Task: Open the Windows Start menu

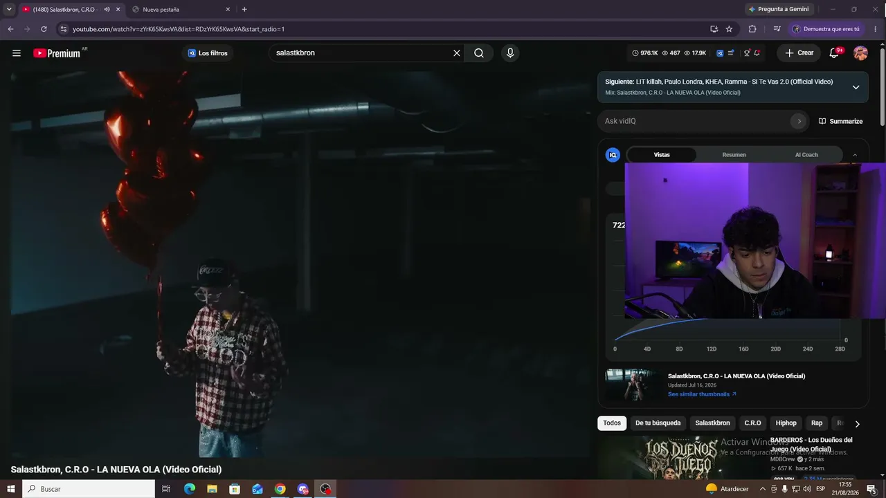Action: (11, 489)
